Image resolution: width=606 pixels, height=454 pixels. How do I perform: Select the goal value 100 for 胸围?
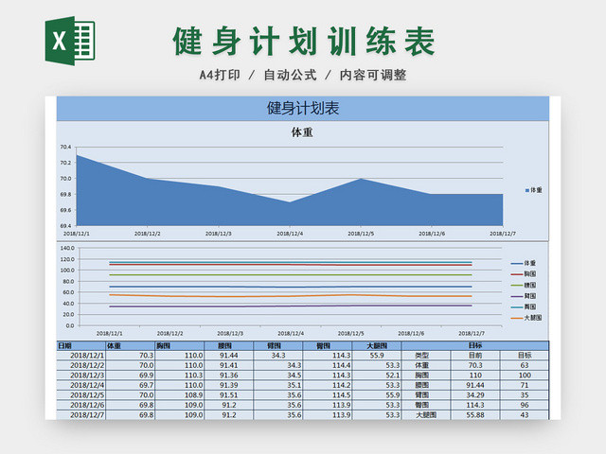pos(525,375)
